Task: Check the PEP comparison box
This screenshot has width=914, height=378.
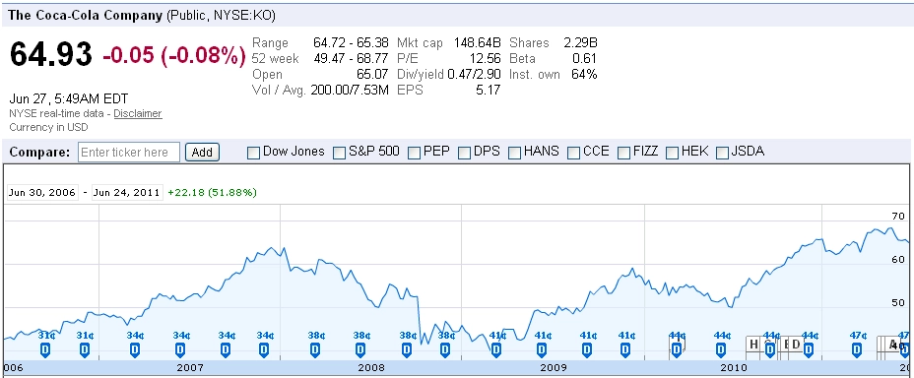Action: (414, 153)
